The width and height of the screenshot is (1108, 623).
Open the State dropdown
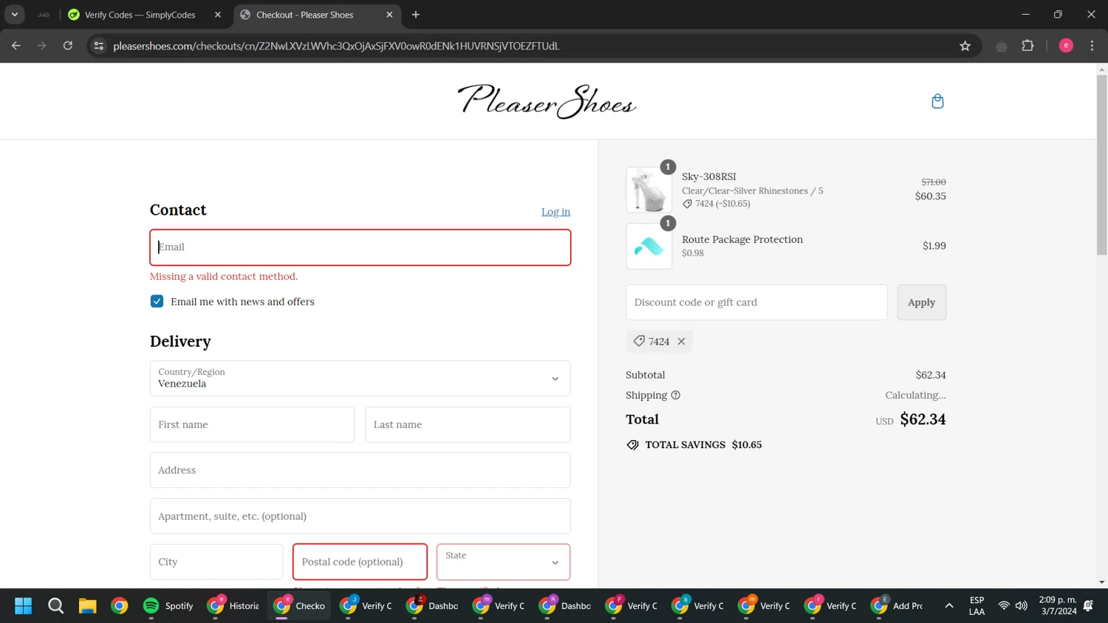[x=503, y=562]
